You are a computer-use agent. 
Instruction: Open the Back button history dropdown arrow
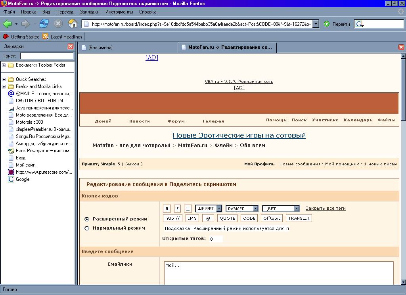[x=16, y=24]
